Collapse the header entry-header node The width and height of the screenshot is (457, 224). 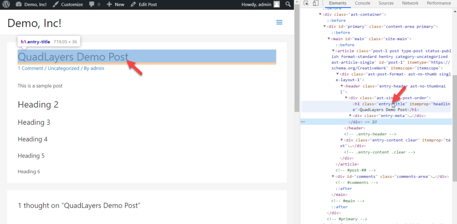coord(341,86)
